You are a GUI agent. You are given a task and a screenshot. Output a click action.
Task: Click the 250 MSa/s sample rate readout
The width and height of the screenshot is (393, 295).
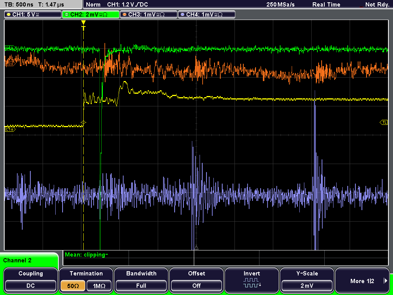pos(281,5)
